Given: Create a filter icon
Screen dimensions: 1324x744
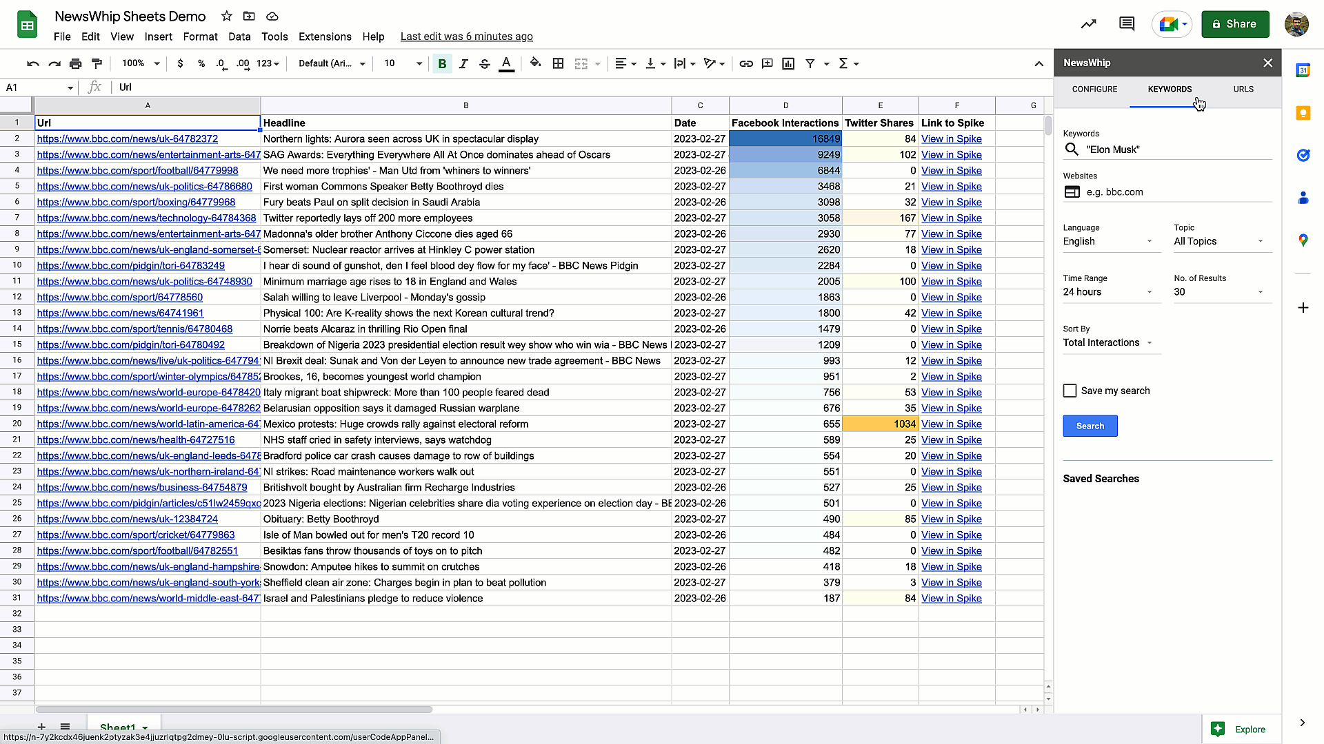Looking at the screenshot, I should [810, 63].
